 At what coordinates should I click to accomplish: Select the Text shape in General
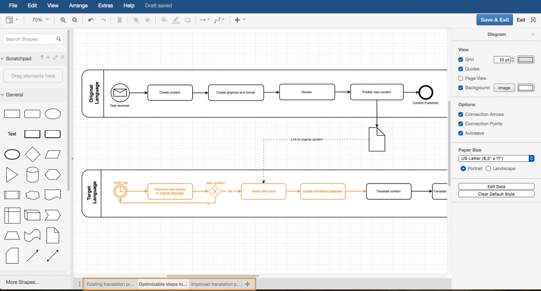point(12,134)
